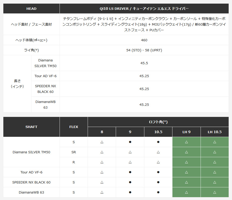Click the R flex row triangle under loft 9
This screenshot has width=232, height=200.
pos(130,162)
